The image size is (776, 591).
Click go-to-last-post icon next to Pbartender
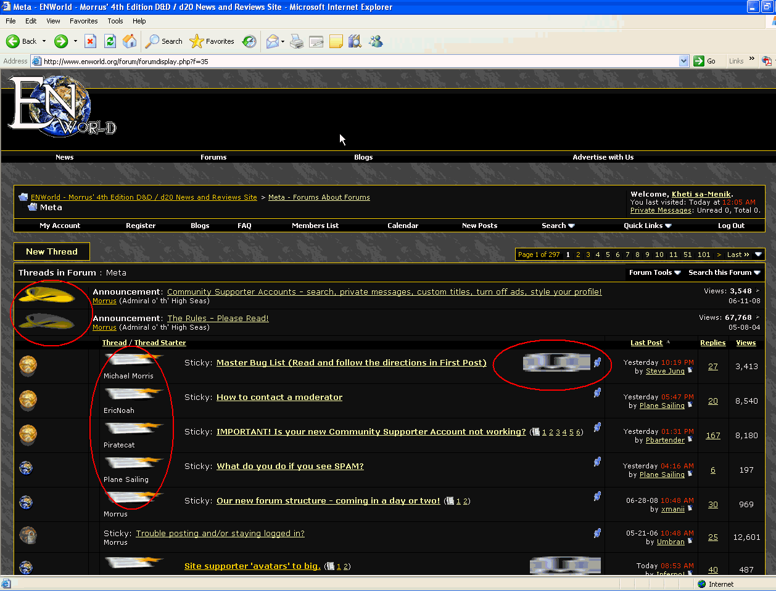690,440
